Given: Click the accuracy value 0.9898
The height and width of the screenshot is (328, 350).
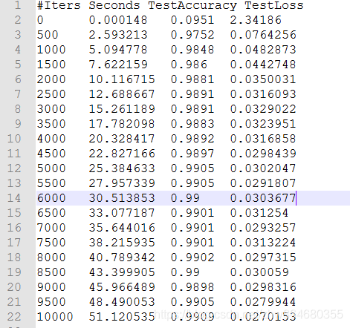Looking at the screenshot, I should 192,287.
